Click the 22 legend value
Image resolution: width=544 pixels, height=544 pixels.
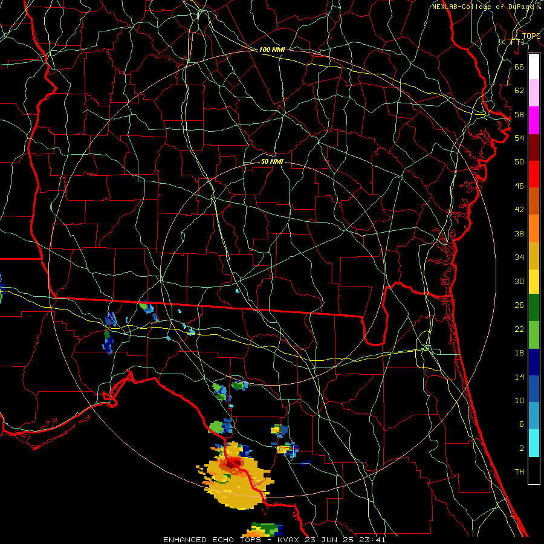(x=519, y=329)
